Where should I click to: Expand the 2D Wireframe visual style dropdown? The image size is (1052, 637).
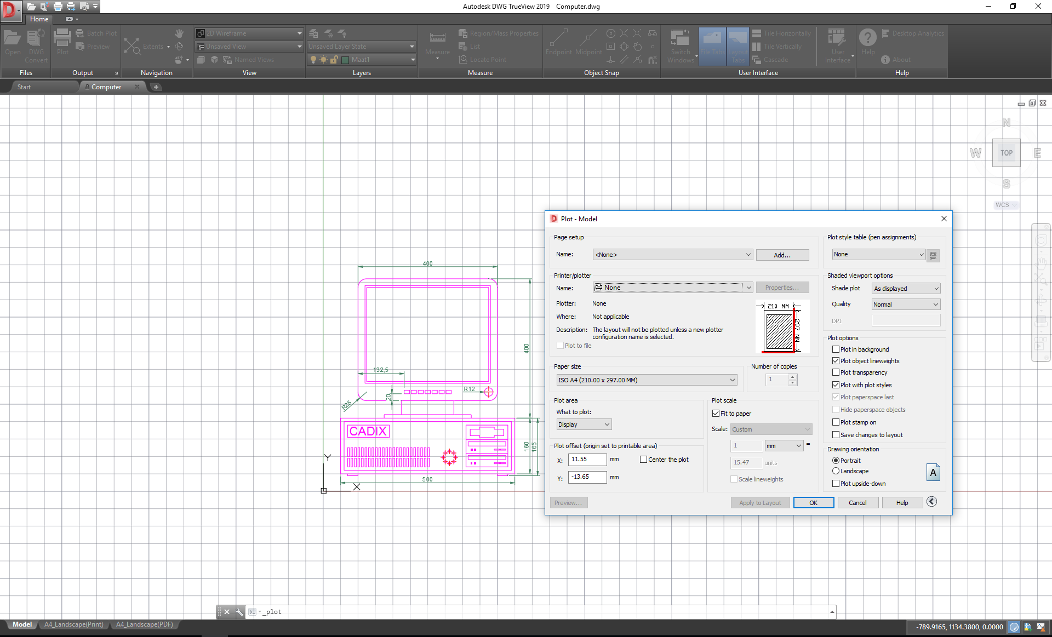point(249,33)
